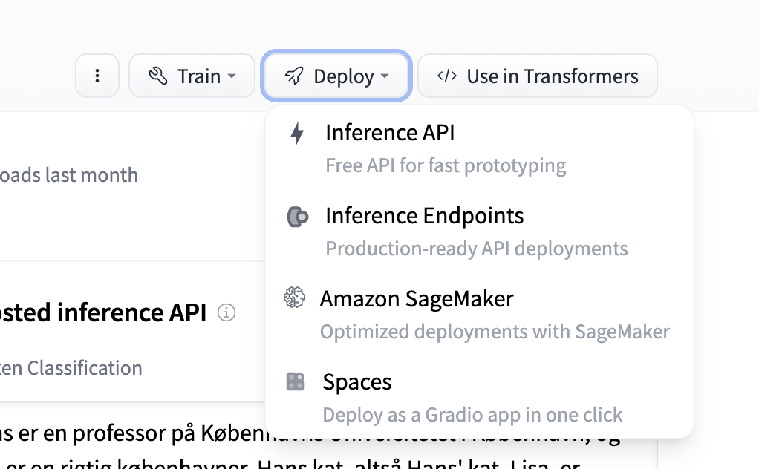759x469 pixels.
Task: Click the wrench icon on Train button
Action: [x=157, y=76]
